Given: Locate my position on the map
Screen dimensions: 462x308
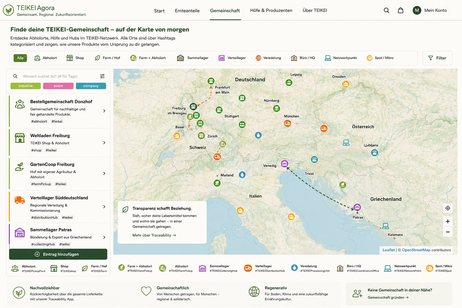Looking at the screenshot, I should (448, 208).
